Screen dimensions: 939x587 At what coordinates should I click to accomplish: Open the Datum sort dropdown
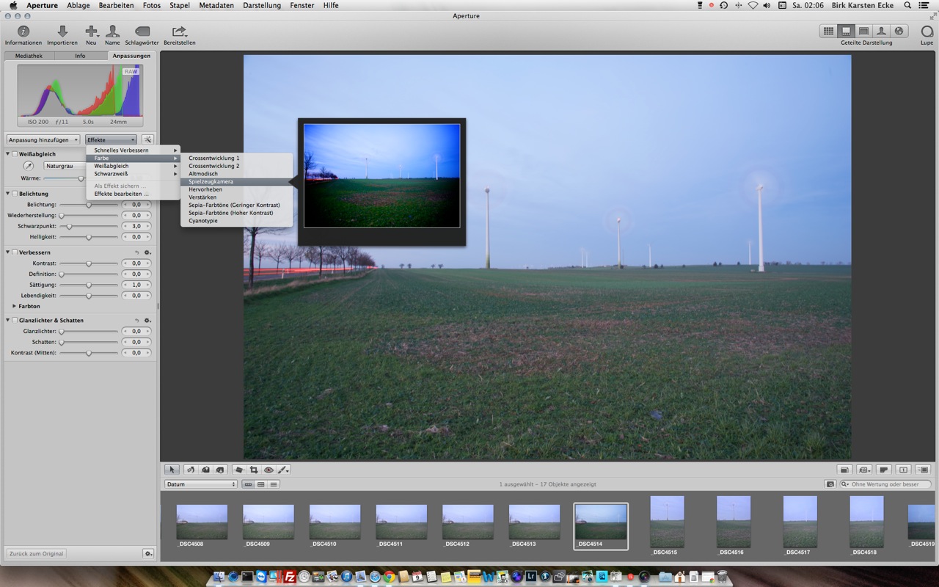201,484
